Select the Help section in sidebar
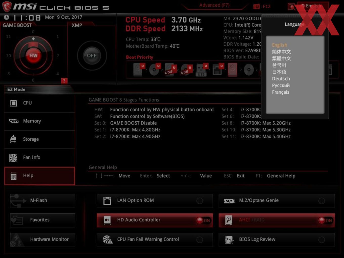Screen dimensions: 344x258 point(40,176)
